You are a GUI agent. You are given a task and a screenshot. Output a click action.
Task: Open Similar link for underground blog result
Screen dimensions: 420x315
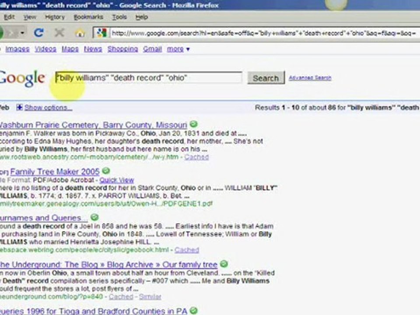150,297
